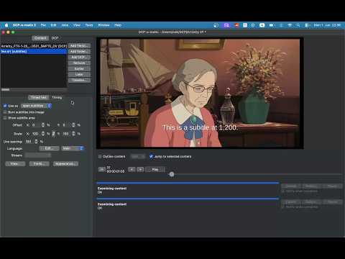Screen dimensions: 345x259
Task: Open the 'open subtitles' type dropdown
Action: (36, 106)
